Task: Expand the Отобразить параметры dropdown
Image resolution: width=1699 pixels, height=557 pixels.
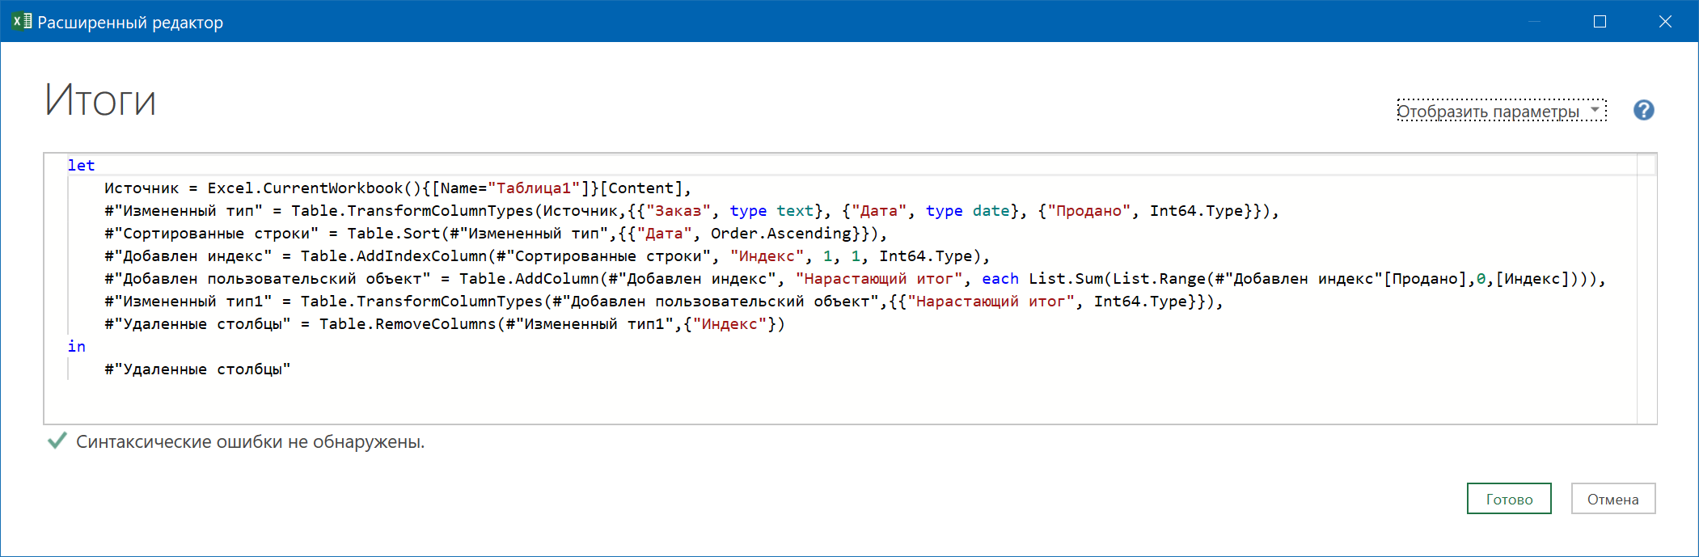Action: coord(1502,111)
